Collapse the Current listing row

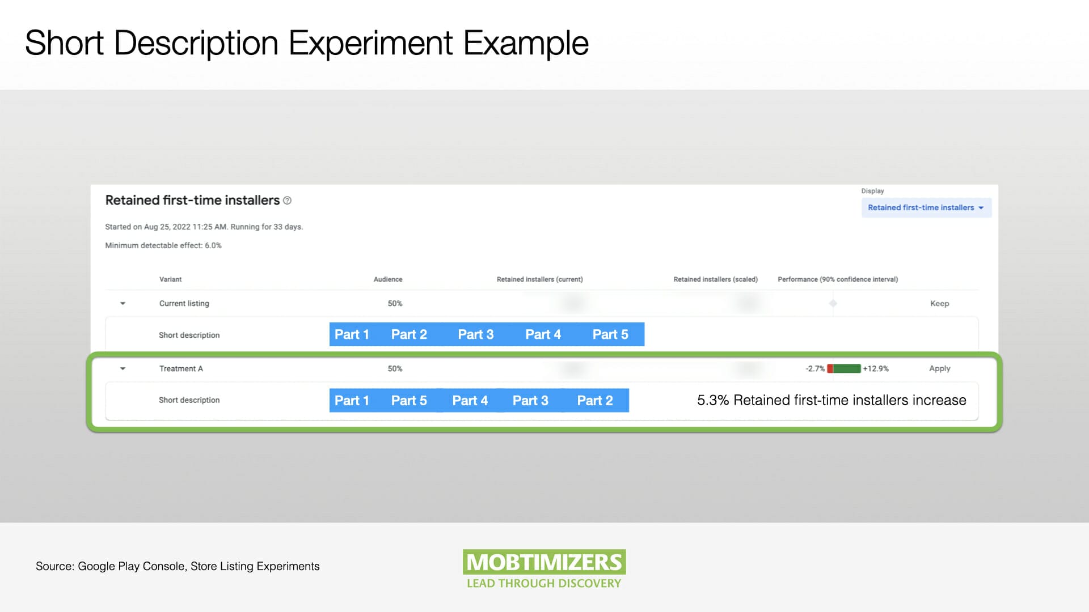pyautogui.click(x=123, y=304)
